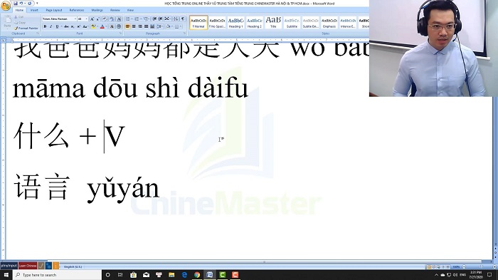Apply the Emphasis style
The width and height of the screenshot is (498, 280).
pos(329,23)
